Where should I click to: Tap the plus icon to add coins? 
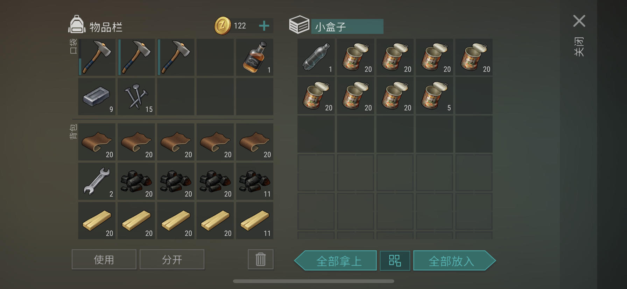click(x=264, y=25)
